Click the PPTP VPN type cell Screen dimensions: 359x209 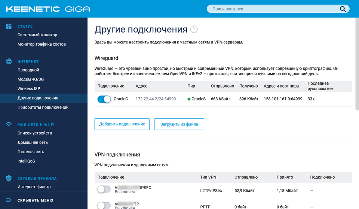tap(205, 207)
